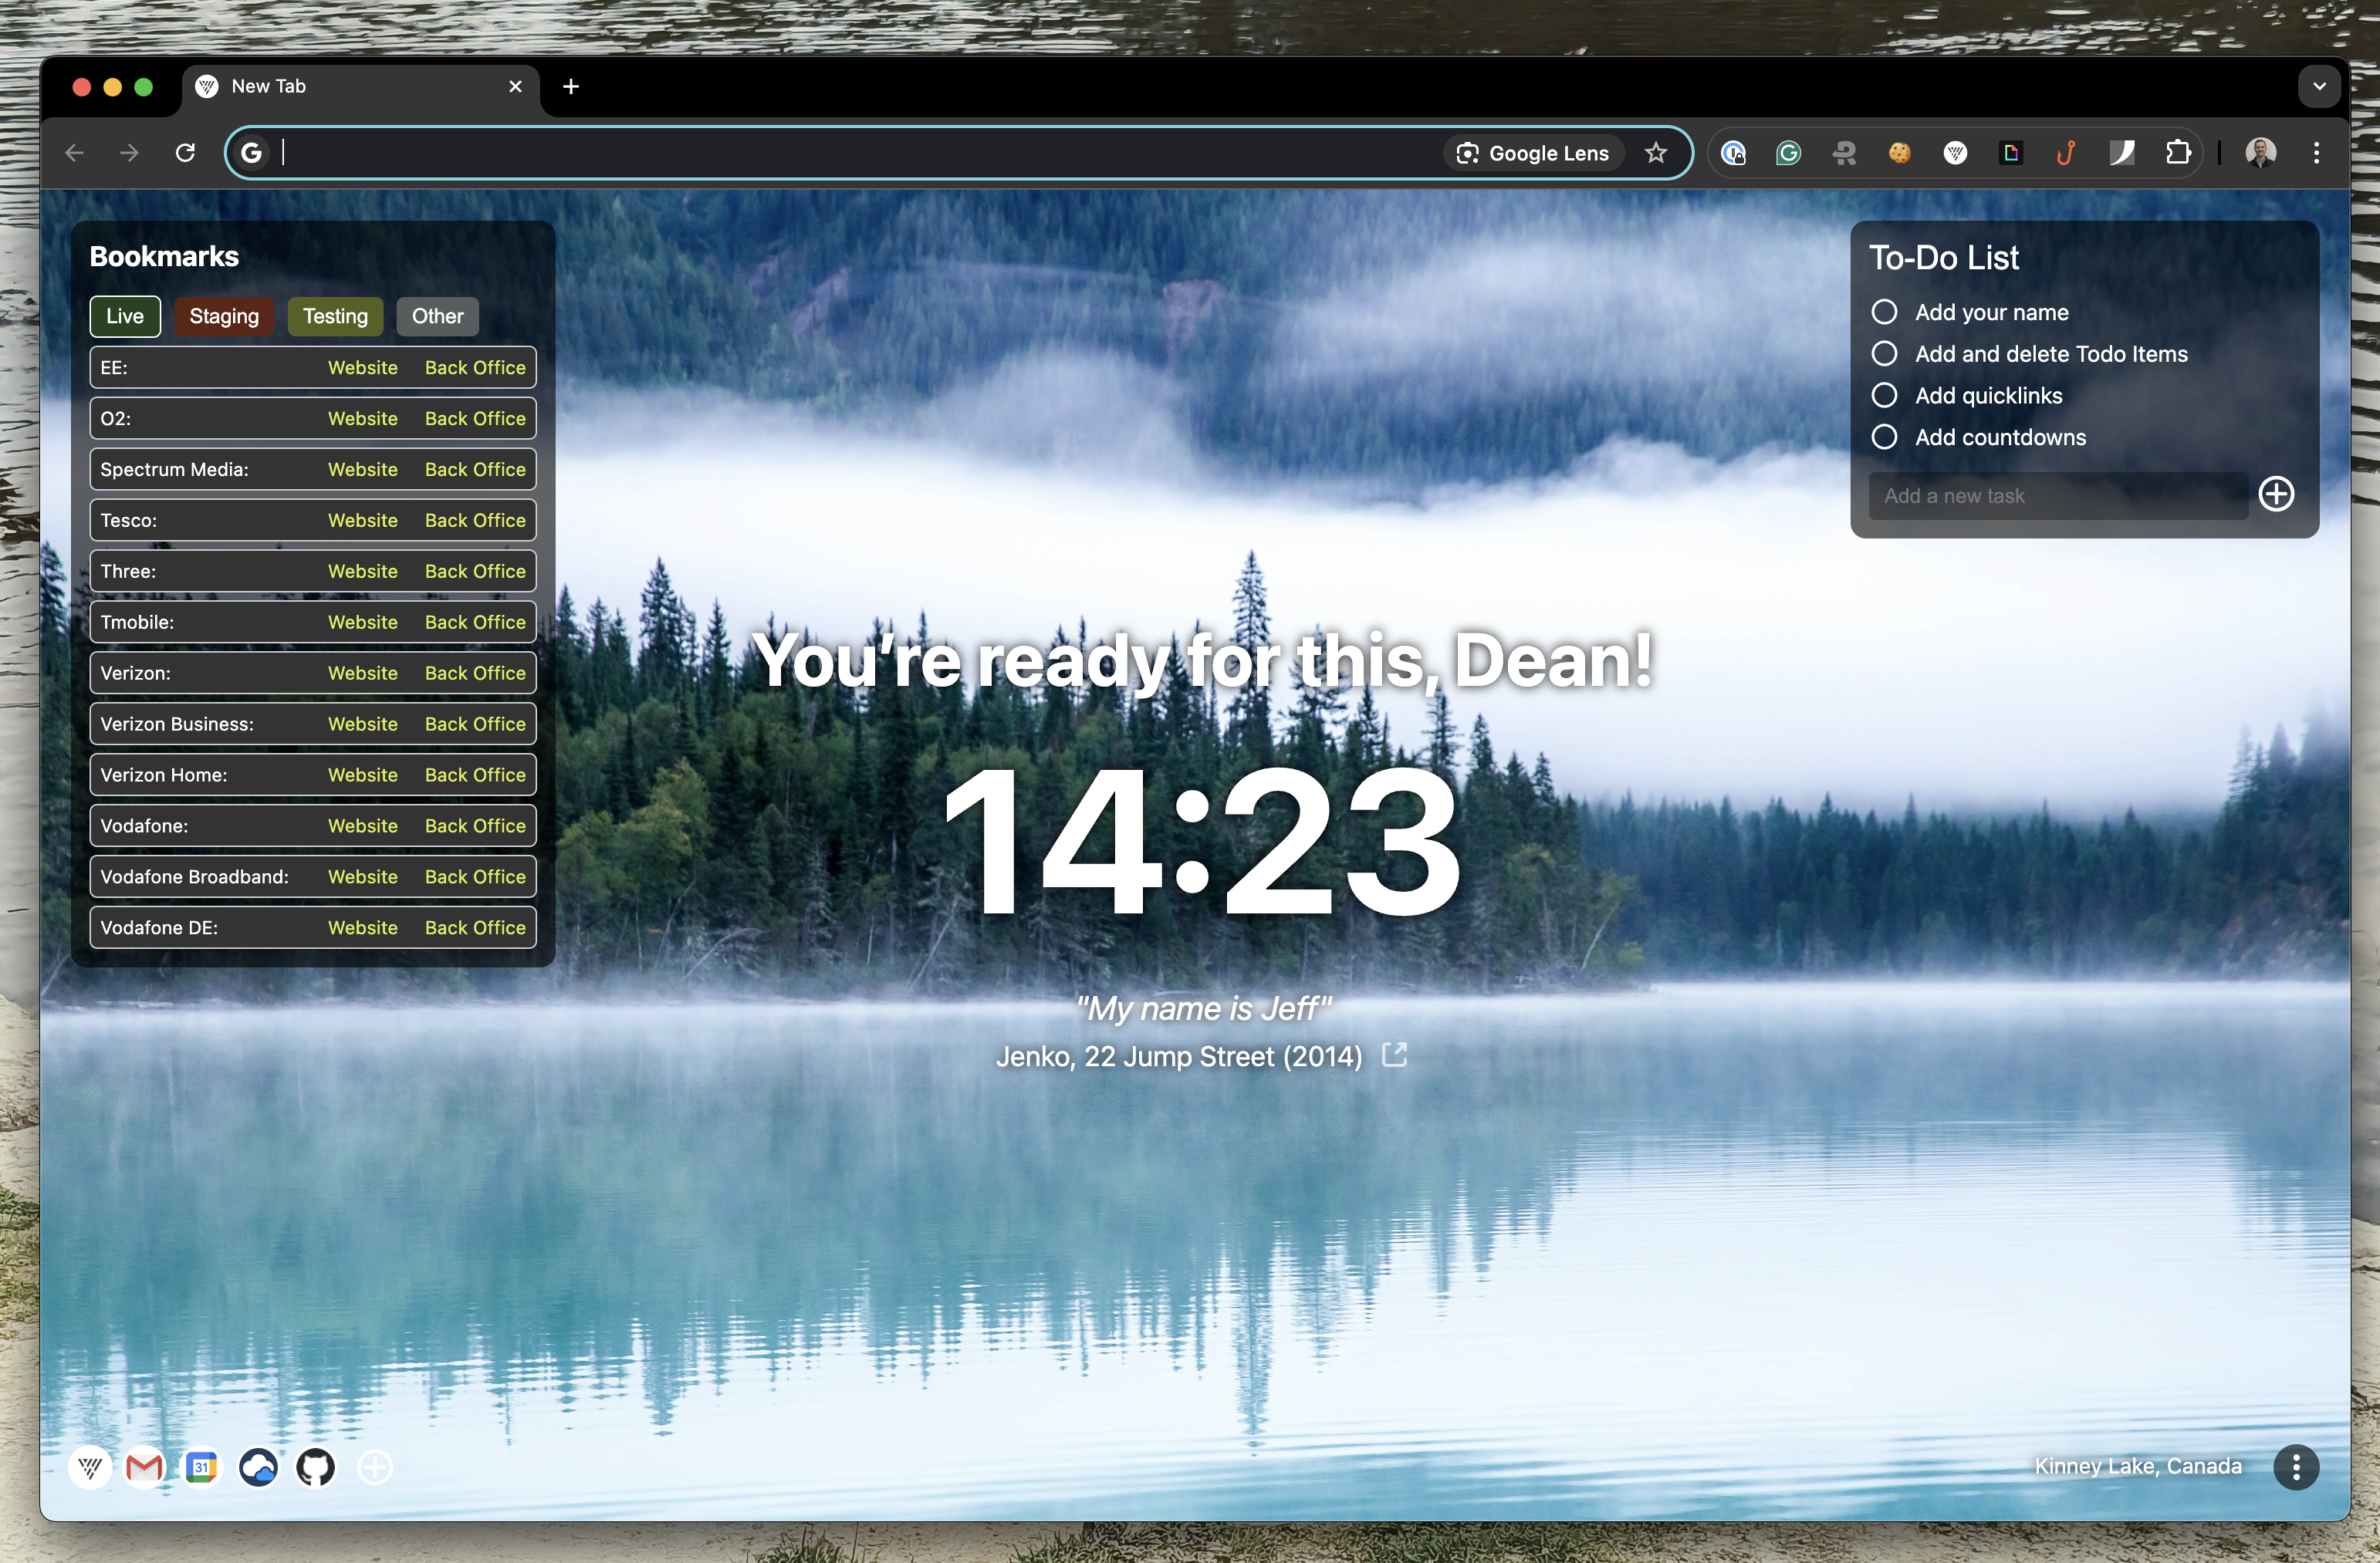Viewport: 2380px width, 1563px height.
Task: Open the Grammarly extension
Action: 1789,152
